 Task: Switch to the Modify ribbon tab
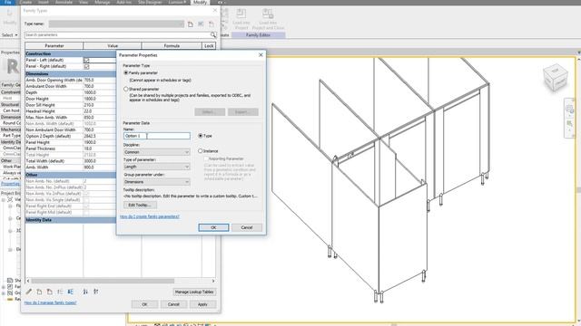200,2
